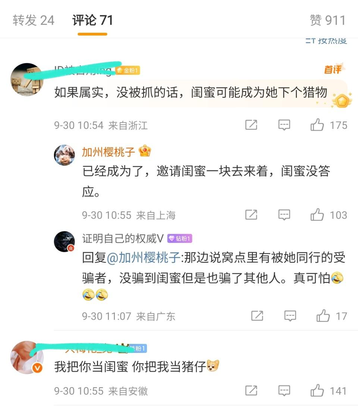Like the 安徽 comment with 141 likes
Image resolution: width=358 pixels, height=408 pixels.
point(317,390)
